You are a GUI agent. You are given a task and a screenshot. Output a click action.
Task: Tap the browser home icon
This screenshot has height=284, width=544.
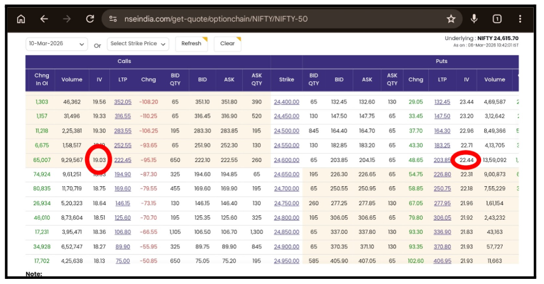(21, 19)
